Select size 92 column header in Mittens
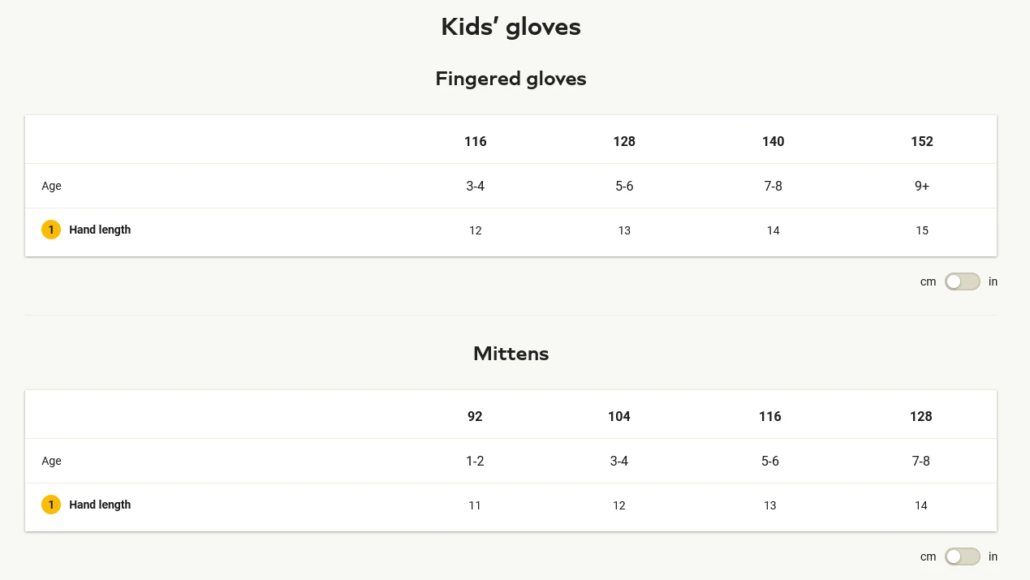 click(475, 417)
